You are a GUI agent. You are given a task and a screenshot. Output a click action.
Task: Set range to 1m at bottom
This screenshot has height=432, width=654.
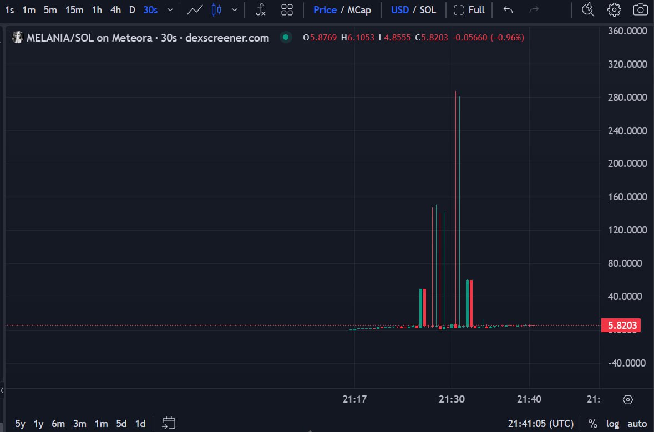point(101,424)
